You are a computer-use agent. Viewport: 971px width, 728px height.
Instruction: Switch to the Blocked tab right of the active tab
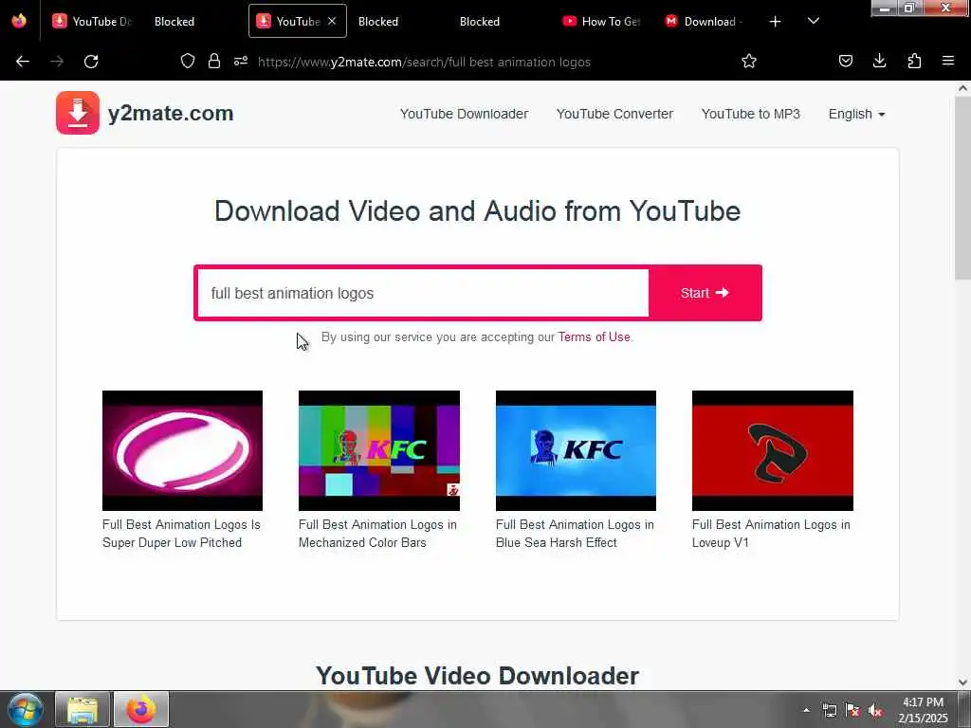coord(378,22)
